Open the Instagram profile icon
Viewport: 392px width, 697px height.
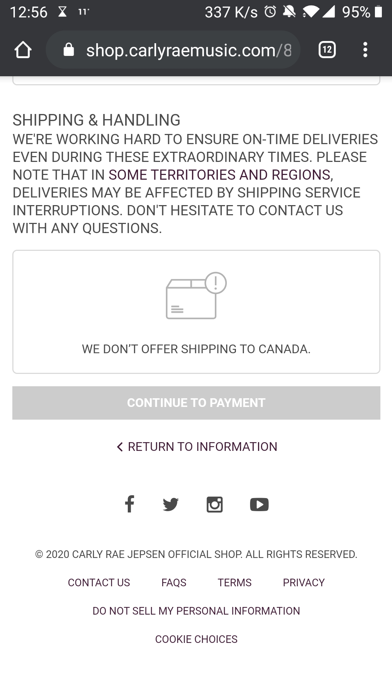[215, 504]
